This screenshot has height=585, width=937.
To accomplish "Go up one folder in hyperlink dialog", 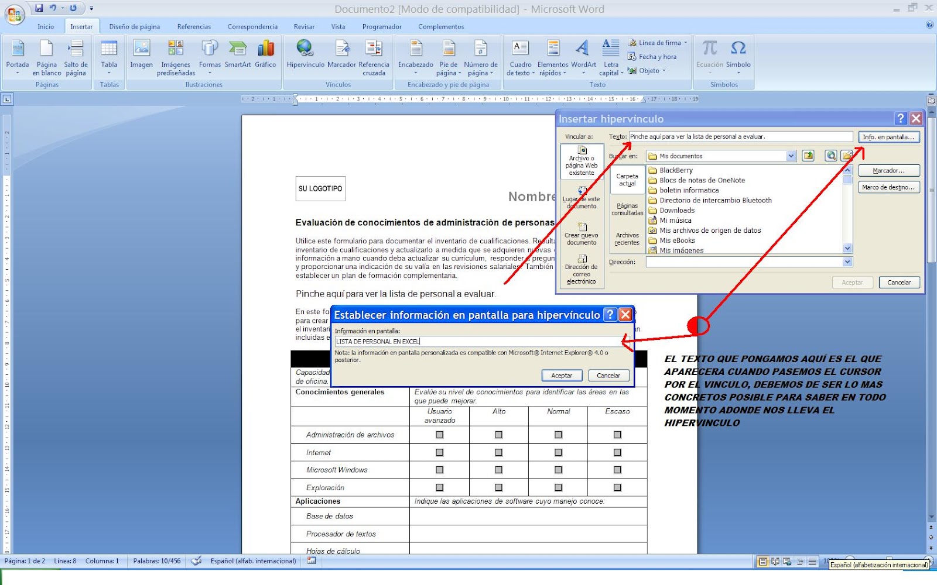I will pos(808,156).
